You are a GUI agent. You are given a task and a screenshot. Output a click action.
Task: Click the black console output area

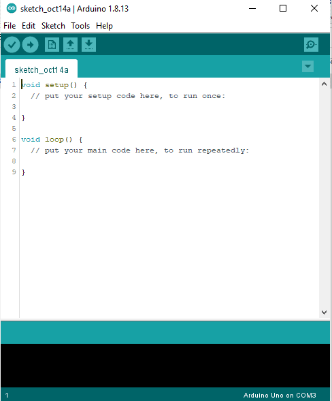pyautogui.click(x=165, y=366)
